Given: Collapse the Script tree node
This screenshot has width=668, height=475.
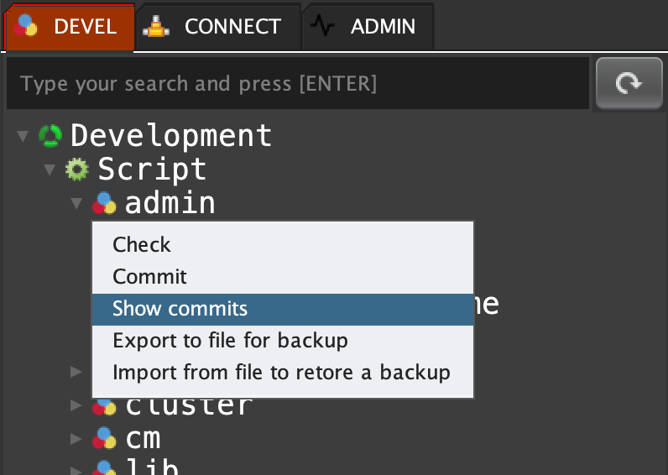Looking at the screenshot, I should tap(50, 170).
